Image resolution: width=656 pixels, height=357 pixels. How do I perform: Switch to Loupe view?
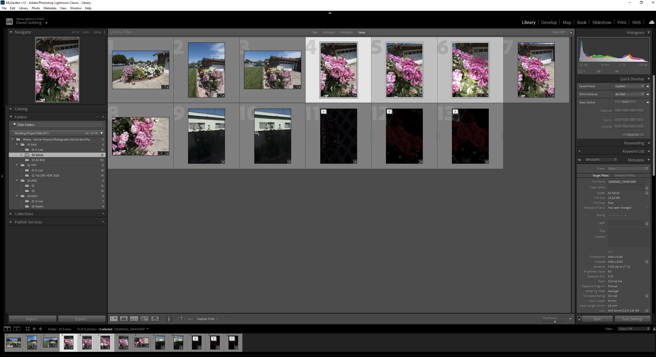[124, 319]
